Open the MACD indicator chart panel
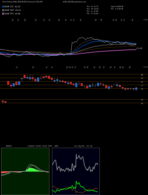 25,171
